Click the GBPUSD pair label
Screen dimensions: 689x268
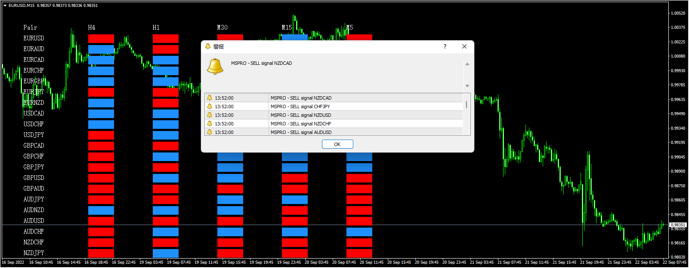[34, 178]
